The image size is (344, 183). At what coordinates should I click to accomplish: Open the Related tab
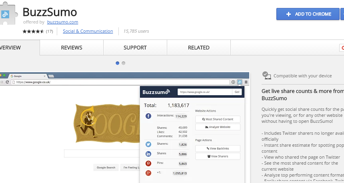pyautogui.click(x=198, y=47)
